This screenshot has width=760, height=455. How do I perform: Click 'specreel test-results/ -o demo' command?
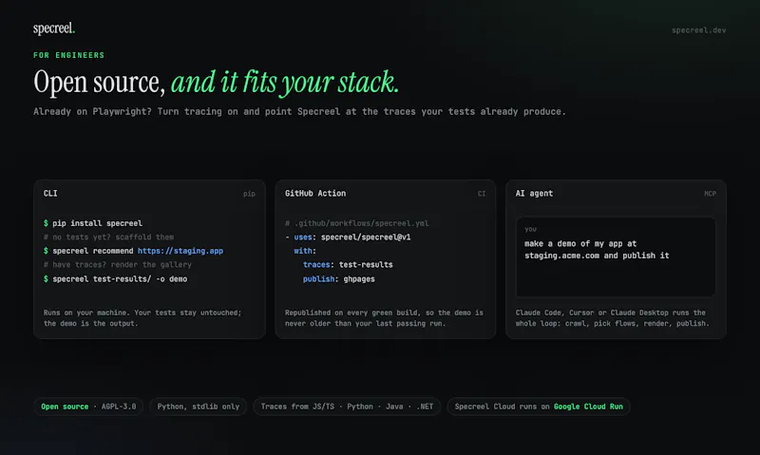(x=115, y=279)
